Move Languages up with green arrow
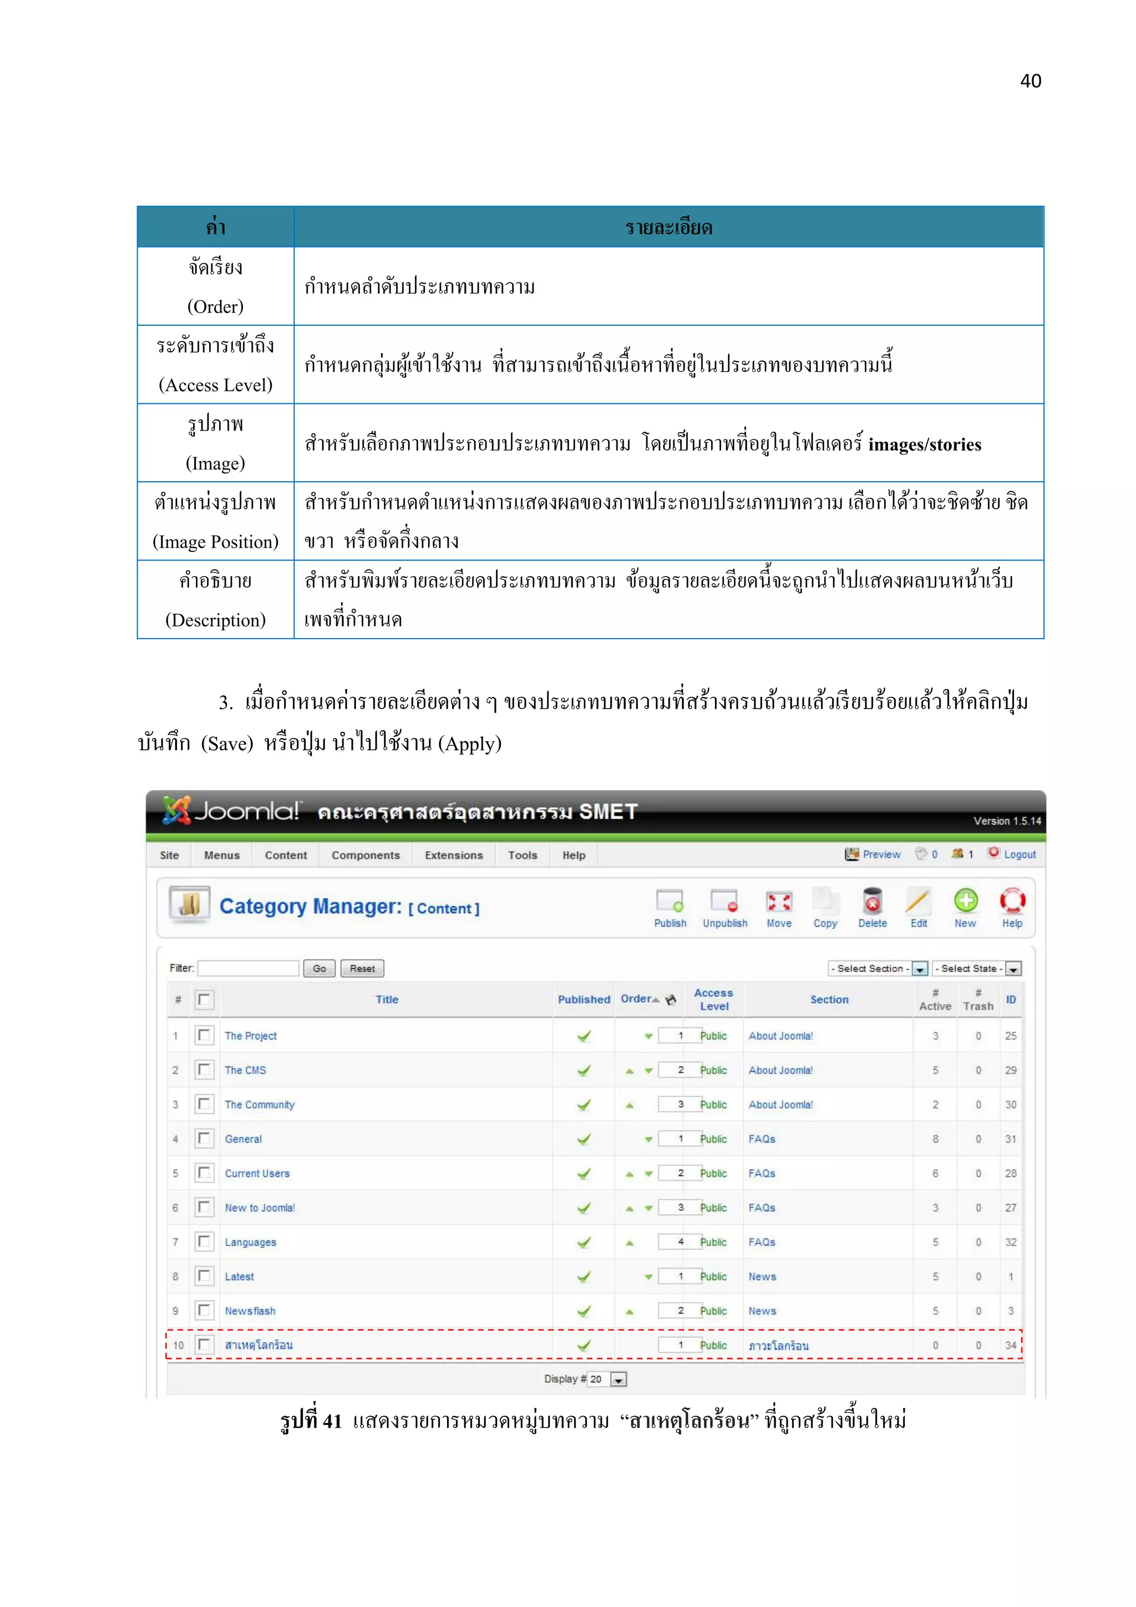Screen dimensions: 1136x1607 click(x=630, y=1242)
